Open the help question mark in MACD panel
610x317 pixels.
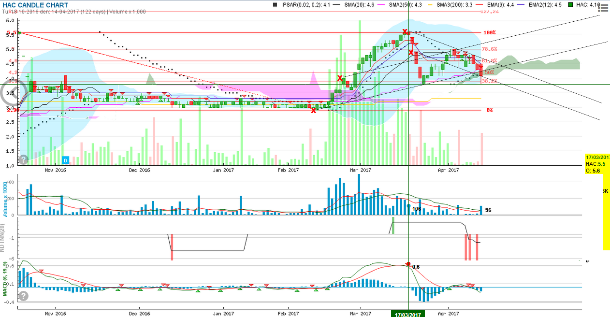[23, 296]
